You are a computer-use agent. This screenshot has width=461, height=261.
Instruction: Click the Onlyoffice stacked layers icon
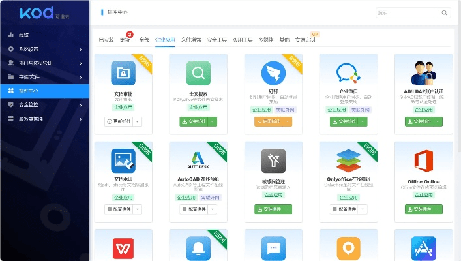[348, 161]
